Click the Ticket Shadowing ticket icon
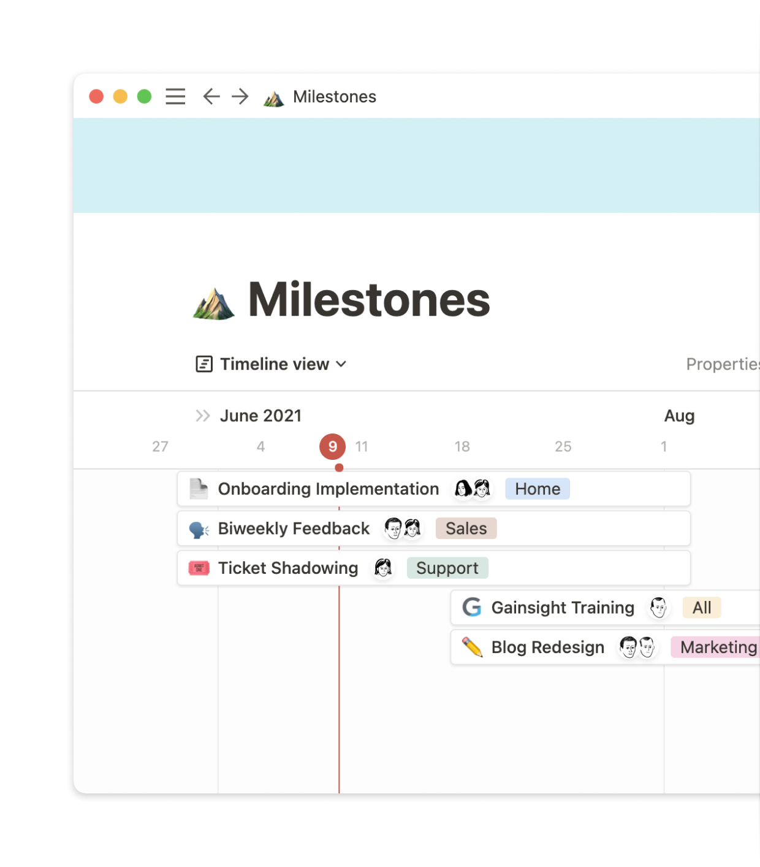This screenshot has width=760, height=867. [199, 568]
